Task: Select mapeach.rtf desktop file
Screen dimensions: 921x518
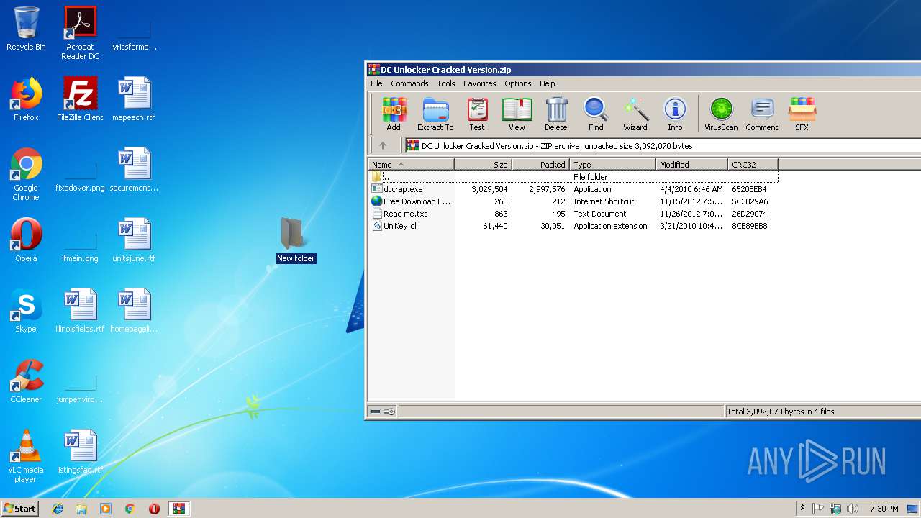Action: 134,99
